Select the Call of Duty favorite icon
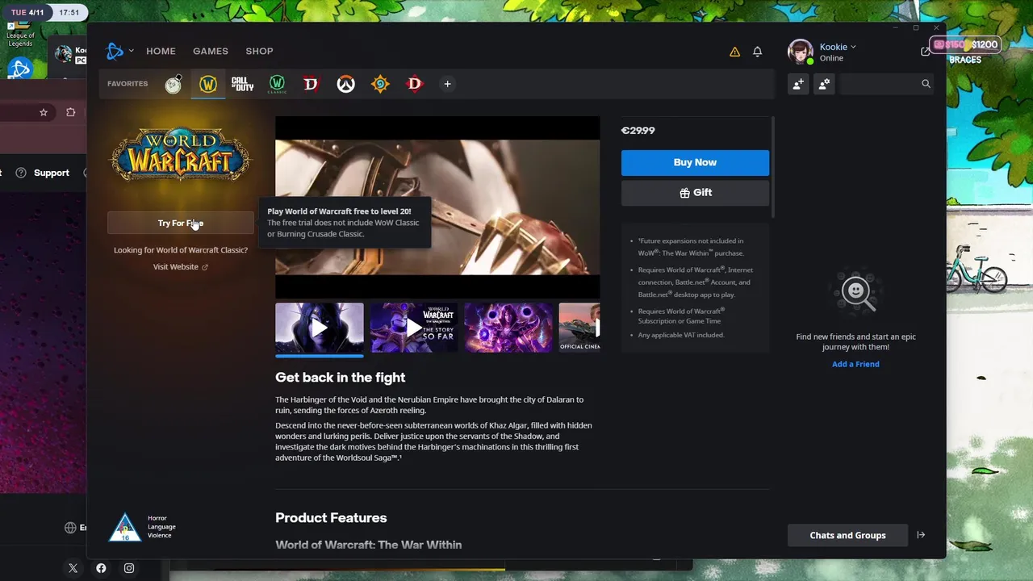Image resolution: width=1033 pixels, height=581 pixels. pos(242,84)
